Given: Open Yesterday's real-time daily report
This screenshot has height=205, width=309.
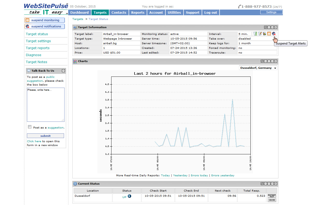Looking at the screenshot, I should (x=180, y=175).
